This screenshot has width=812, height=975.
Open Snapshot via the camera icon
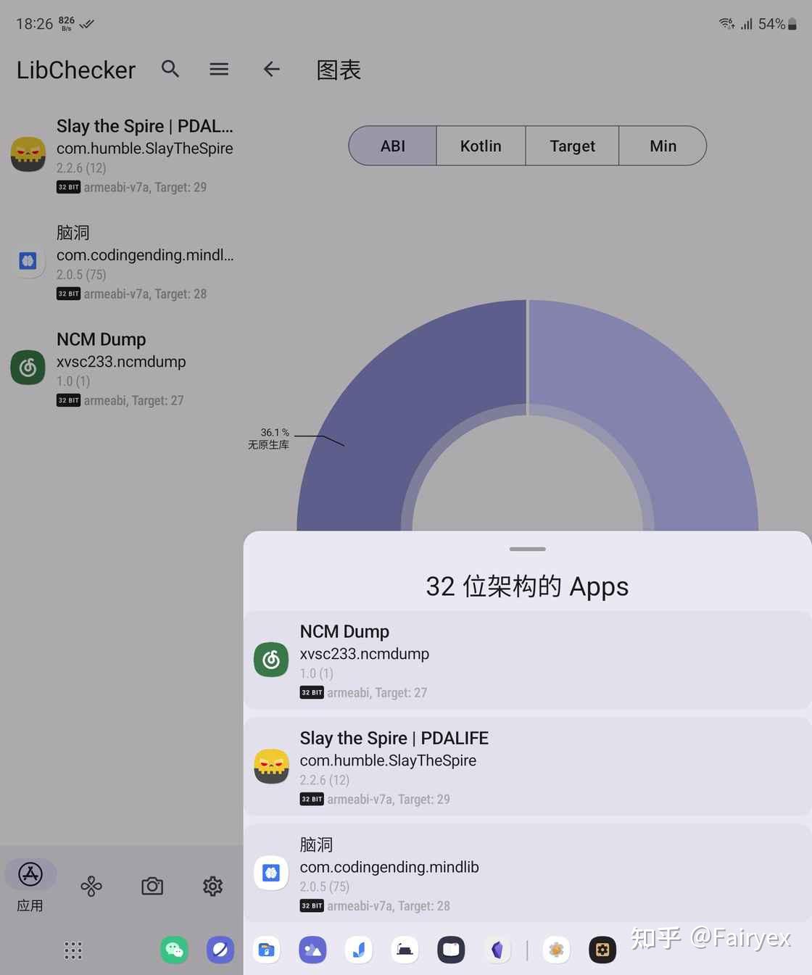(x=152, y=886)
